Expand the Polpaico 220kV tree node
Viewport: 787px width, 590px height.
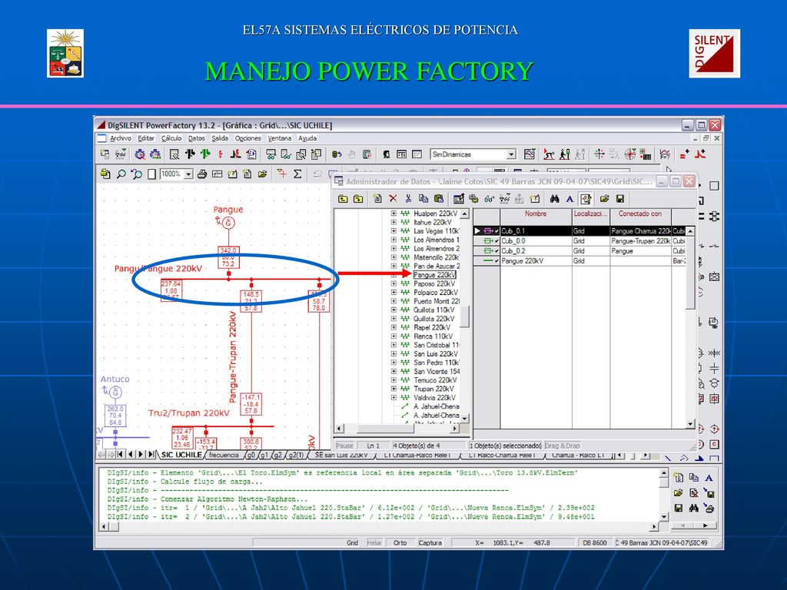(393, 293)
